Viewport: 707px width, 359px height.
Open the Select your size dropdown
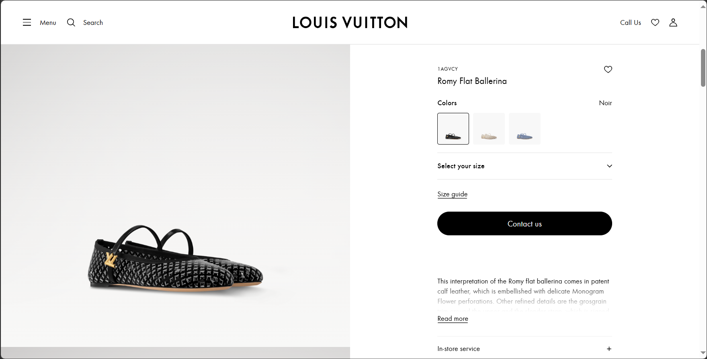[461, 166]
